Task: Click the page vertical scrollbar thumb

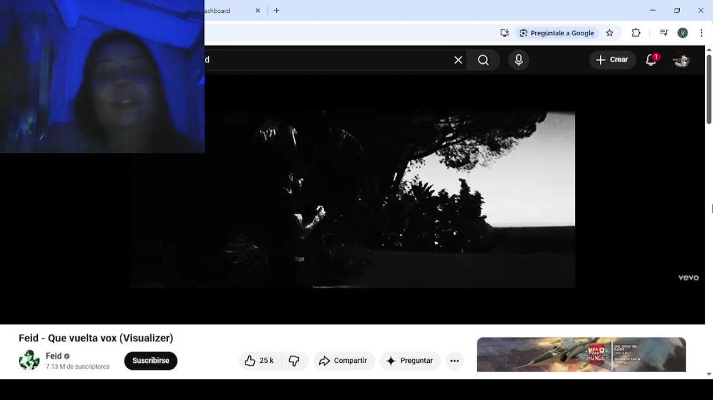Action: coord(709,89)
